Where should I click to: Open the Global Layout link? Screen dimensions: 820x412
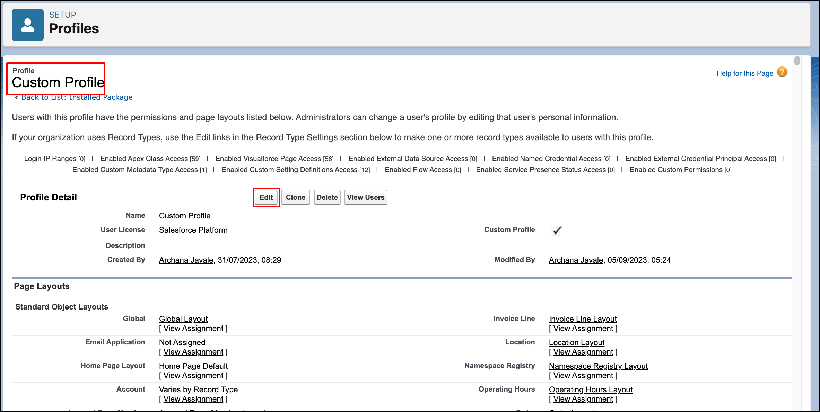tap(183, 319)
